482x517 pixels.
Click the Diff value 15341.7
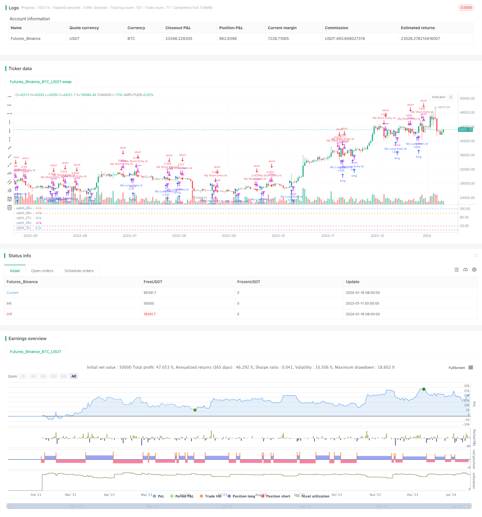point(150,314)
